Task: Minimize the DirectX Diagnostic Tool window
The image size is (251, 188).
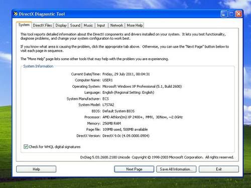Action: click(x=224, y=14)
